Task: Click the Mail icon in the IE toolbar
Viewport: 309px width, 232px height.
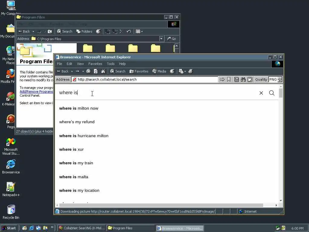Action: coord(181,71)
